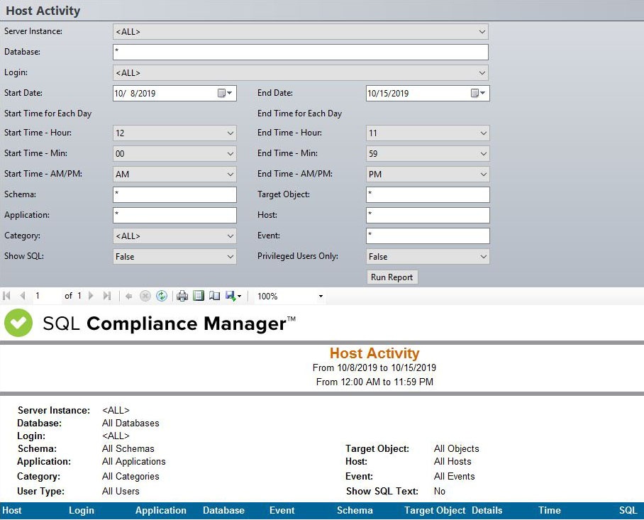Click 'All Objects' report value
This screenshot has width=644, height=520.
[456, 448]
